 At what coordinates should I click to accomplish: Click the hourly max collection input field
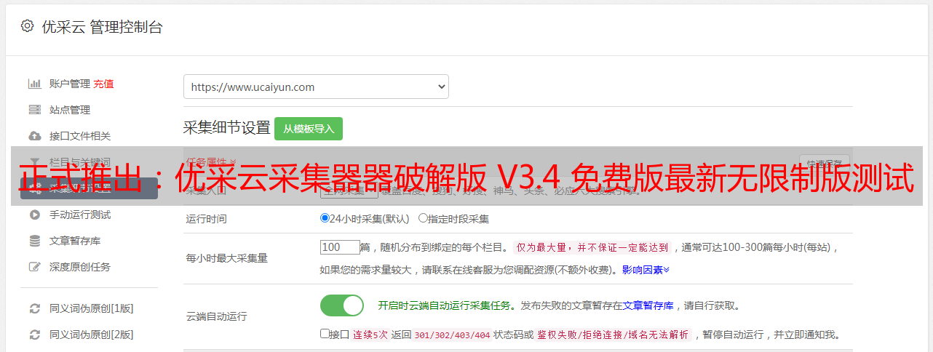point(341,247)
